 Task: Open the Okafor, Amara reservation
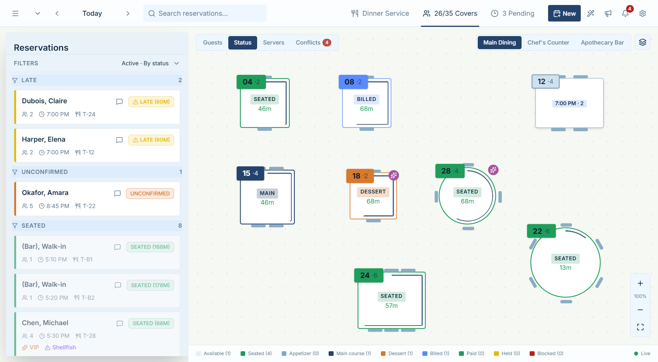click(97, 199)
